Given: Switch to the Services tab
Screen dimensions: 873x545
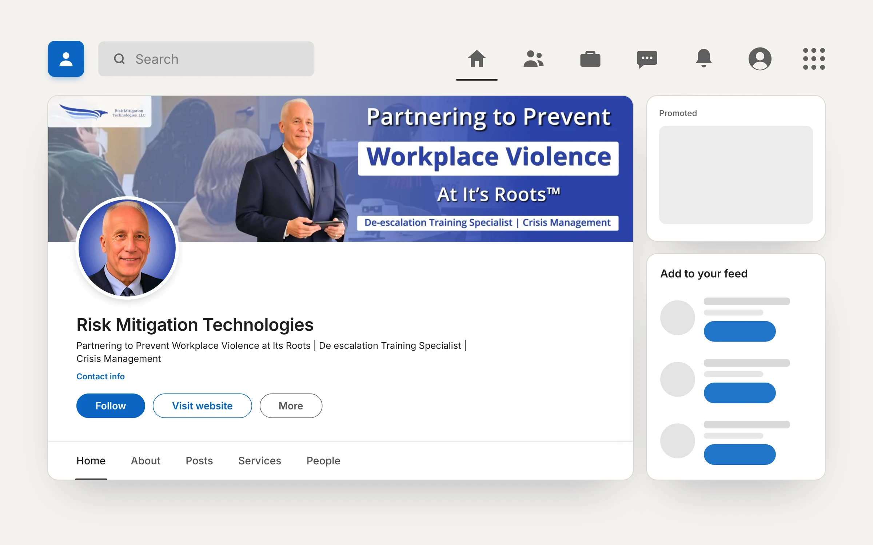Looking at the screenshot, I should tap(260, 461).
